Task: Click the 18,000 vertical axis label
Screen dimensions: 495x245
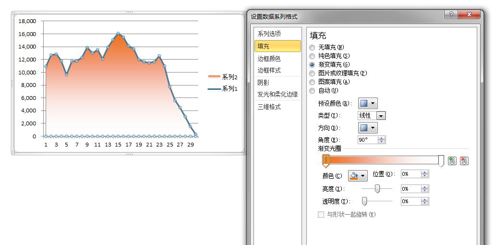Action: coord(27,21)
